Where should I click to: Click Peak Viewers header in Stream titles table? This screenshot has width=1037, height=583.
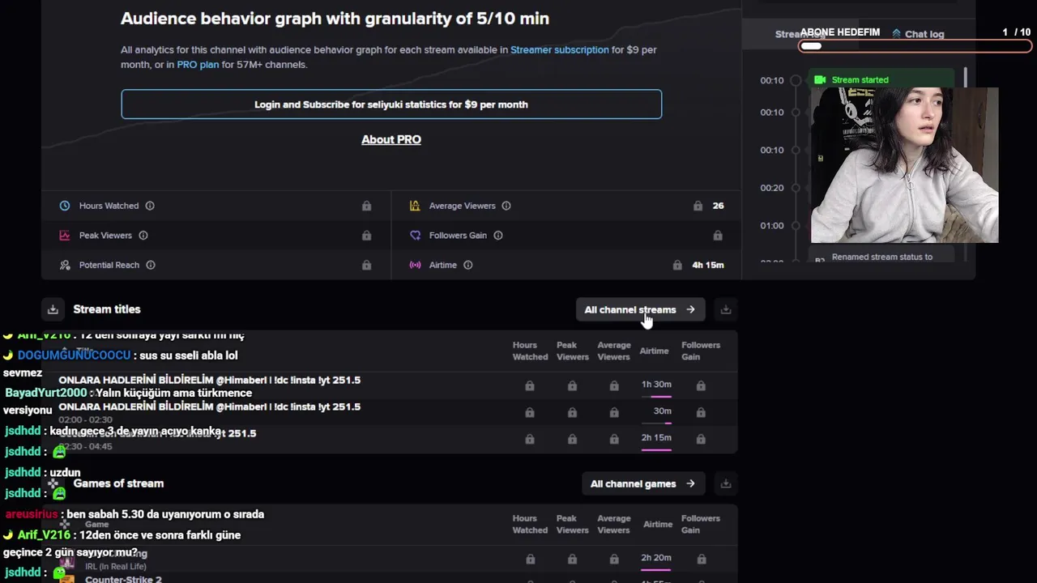coord(573,351)
